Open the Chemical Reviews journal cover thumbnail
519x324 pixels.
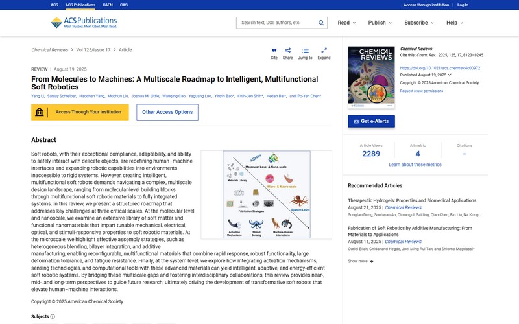(371, 77)
